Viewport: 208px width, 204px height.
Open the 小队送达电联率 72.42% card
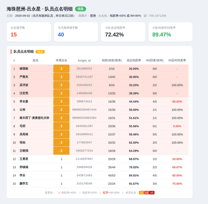[123, 32]
